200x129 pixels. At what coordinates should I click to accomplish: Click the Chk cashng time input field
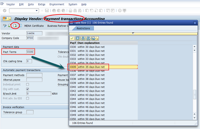29,61
